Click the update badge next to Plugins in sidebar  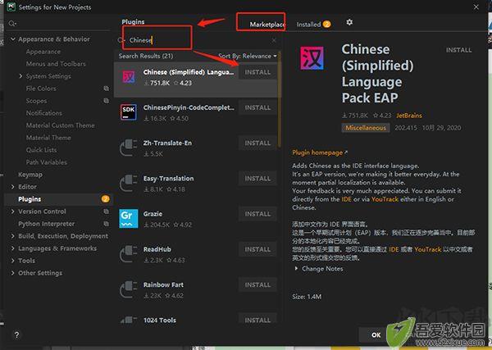coord(106,199)
